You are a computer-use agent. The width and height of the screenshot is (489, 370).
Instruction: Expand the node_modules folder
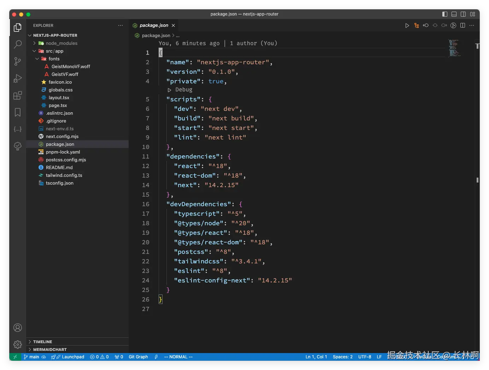tap(61, 43)
